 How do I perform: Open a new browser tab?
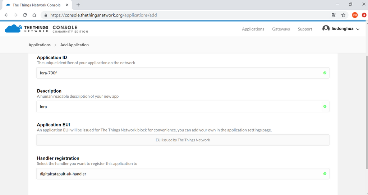click(78, 5)
